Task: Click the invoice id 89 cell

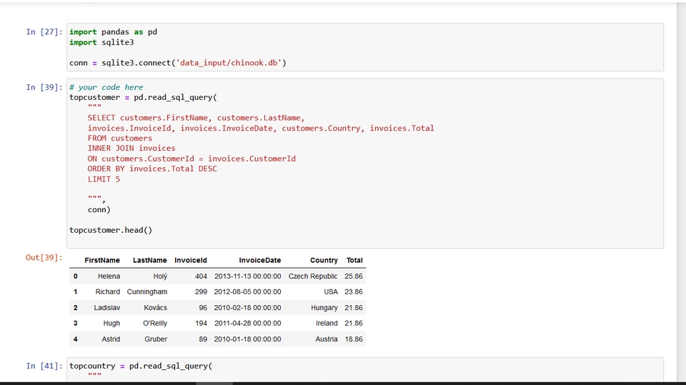Action: [203, 339]
